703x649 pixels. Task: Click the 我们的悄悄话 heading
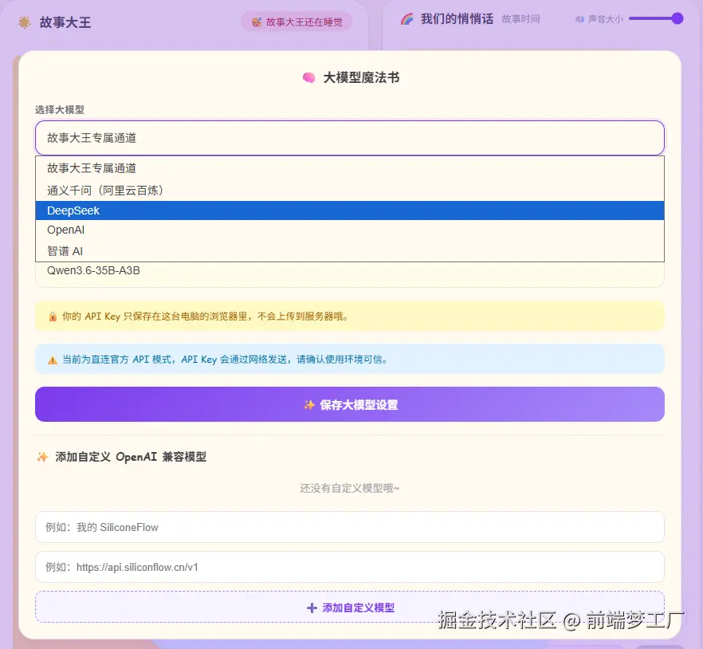point(457,19)
